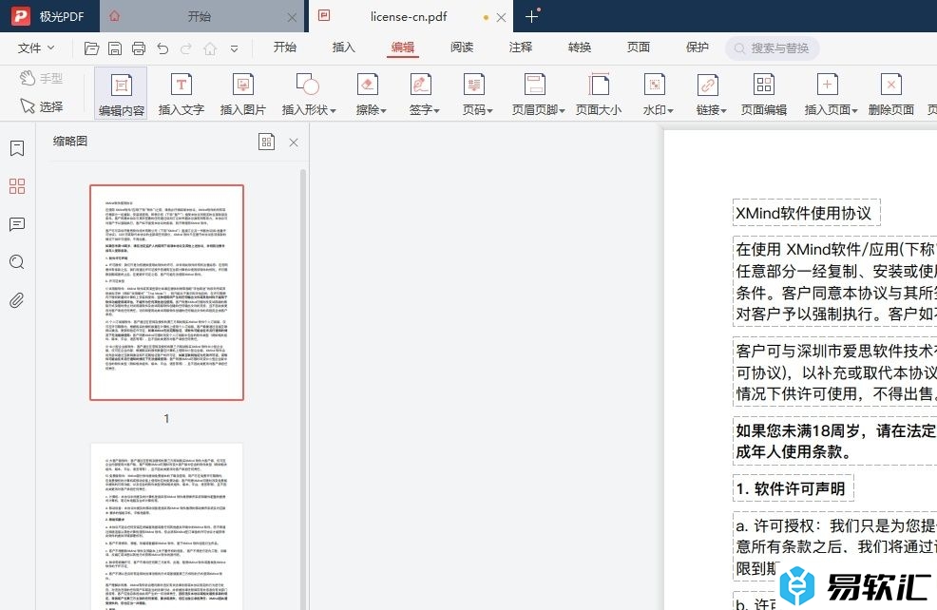
Task: Open the comments panel in sidebar
Action: click(x=17, y=224)
